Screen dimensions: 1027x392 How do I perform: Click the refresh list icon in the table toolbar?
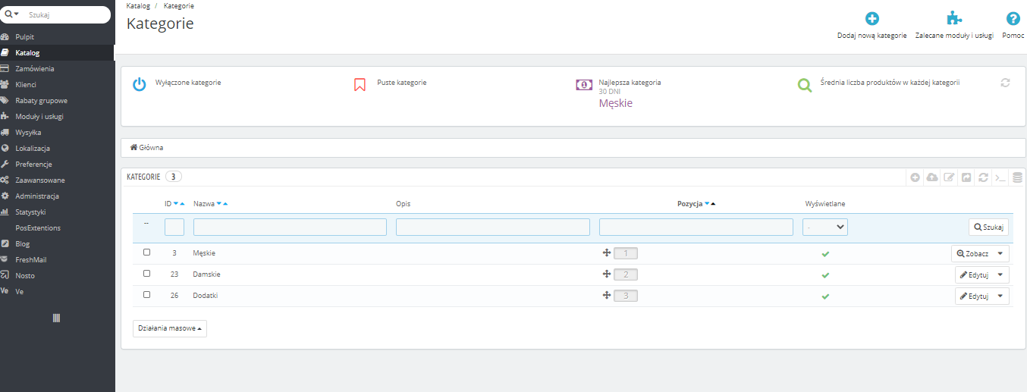[x=983, y=177]
